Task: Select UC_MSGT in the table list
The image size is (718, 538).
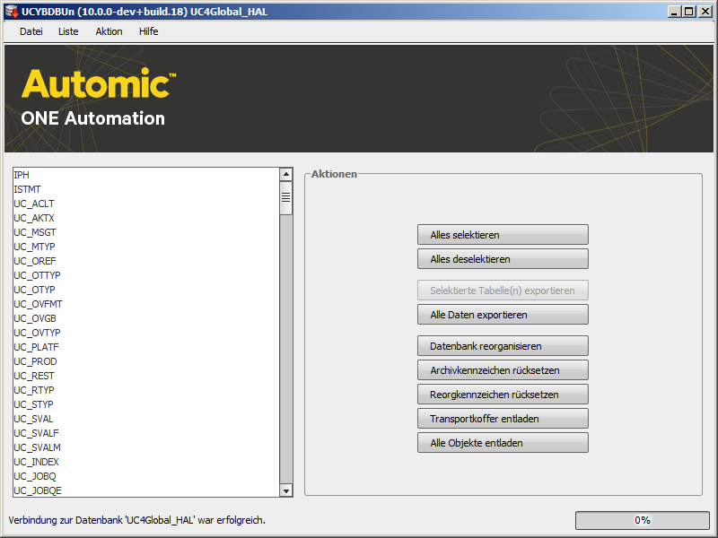Action: (x=146, y=232)
